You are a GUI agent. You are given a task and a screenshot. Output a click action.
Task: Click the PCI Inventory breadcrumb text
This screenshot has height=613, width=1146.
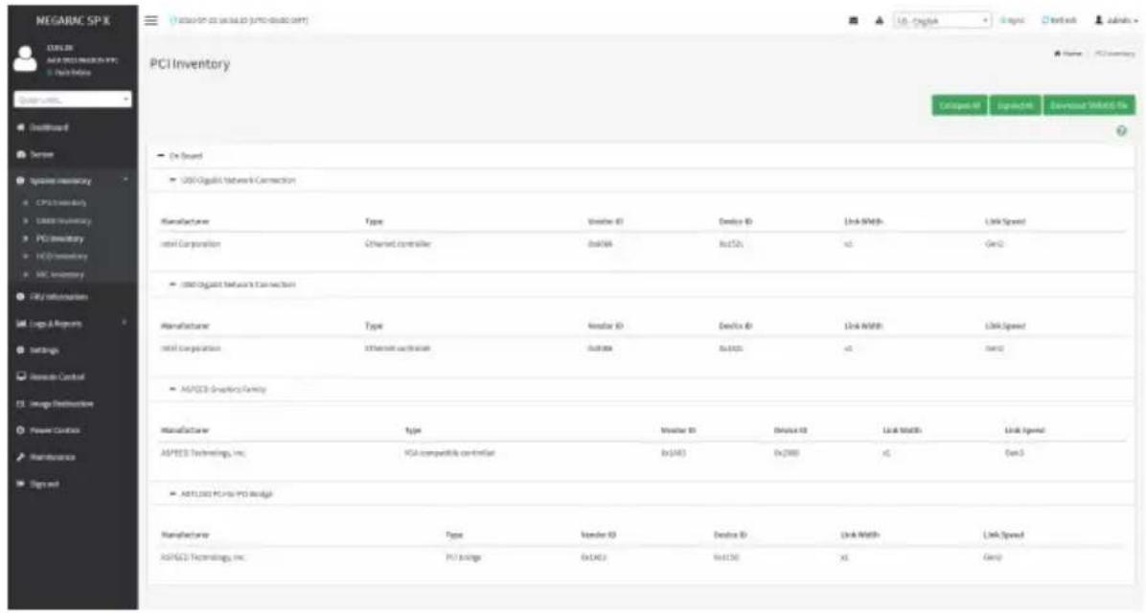pos(1114,54)
